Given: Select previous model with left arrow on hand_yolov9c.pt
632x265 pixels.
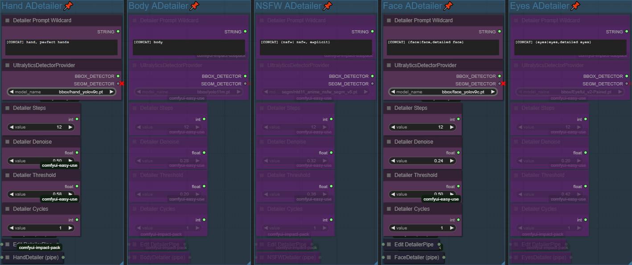Looking at the screenshot, I should 12,92.
